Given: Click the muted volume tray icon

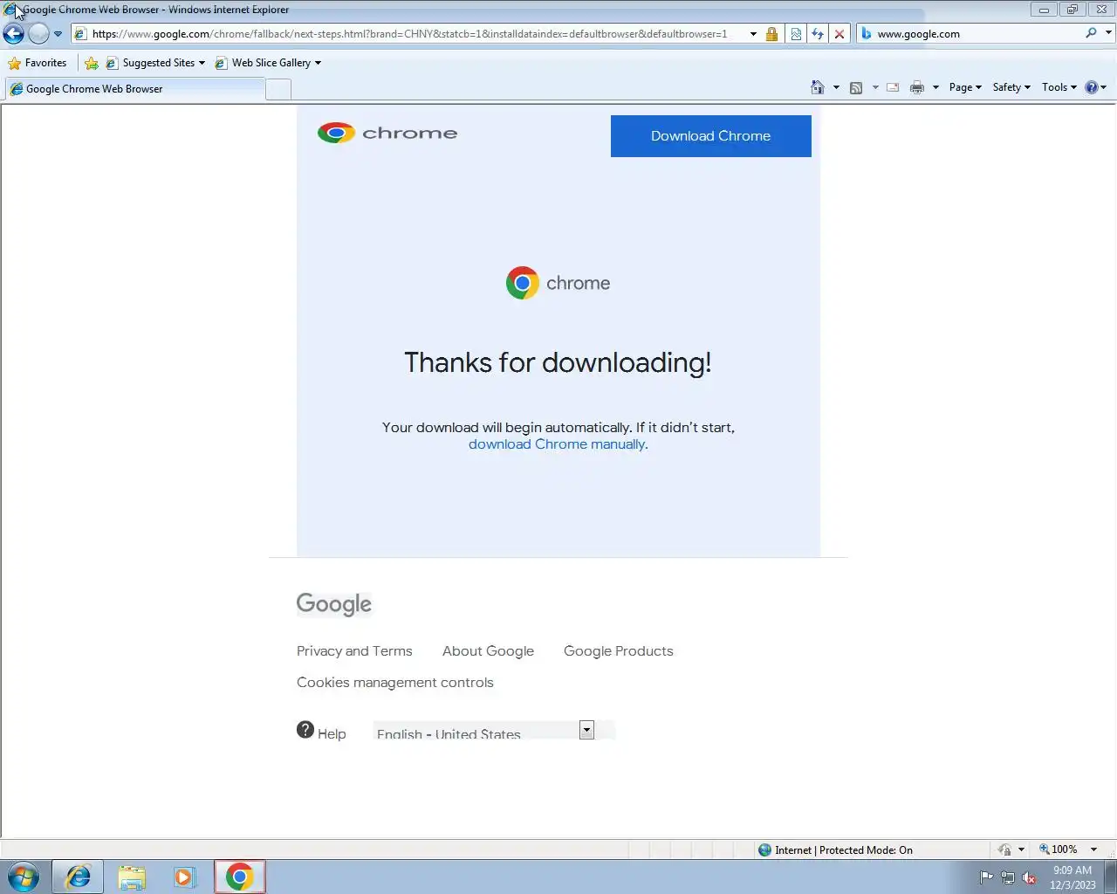Looking at the screenshot, I should (1030, 877).
